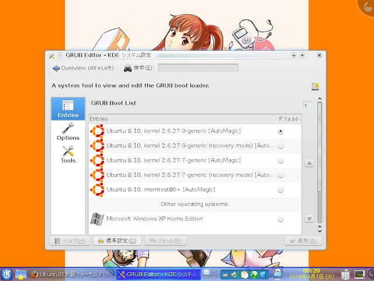Click the blue flag tray icon
374x281 pixels.
coord(264,275)
